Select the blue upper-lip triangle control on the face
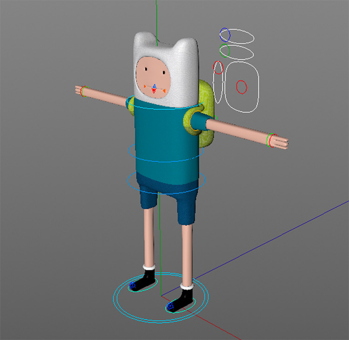This screenshot has height=340, width=349. point(154,86)
